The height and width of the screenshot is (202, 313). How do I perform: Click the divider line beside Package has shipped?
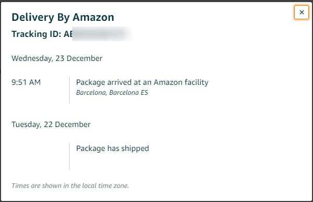70,156
